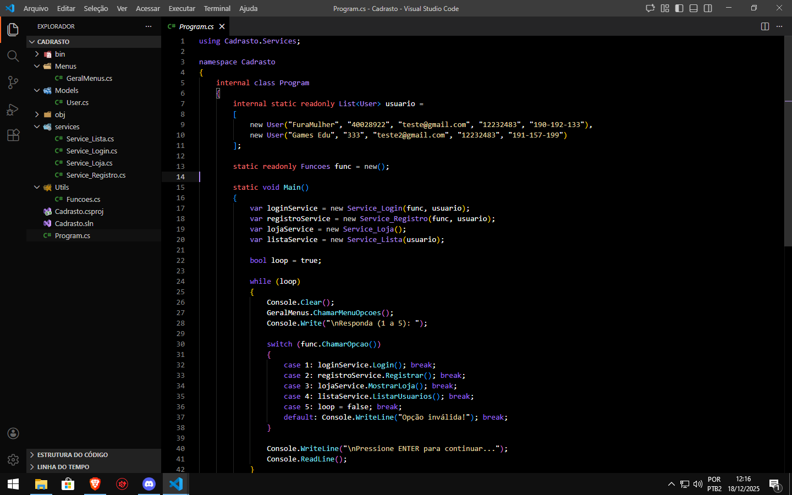Show hidden system tray icons

click(x=671, y=484)
